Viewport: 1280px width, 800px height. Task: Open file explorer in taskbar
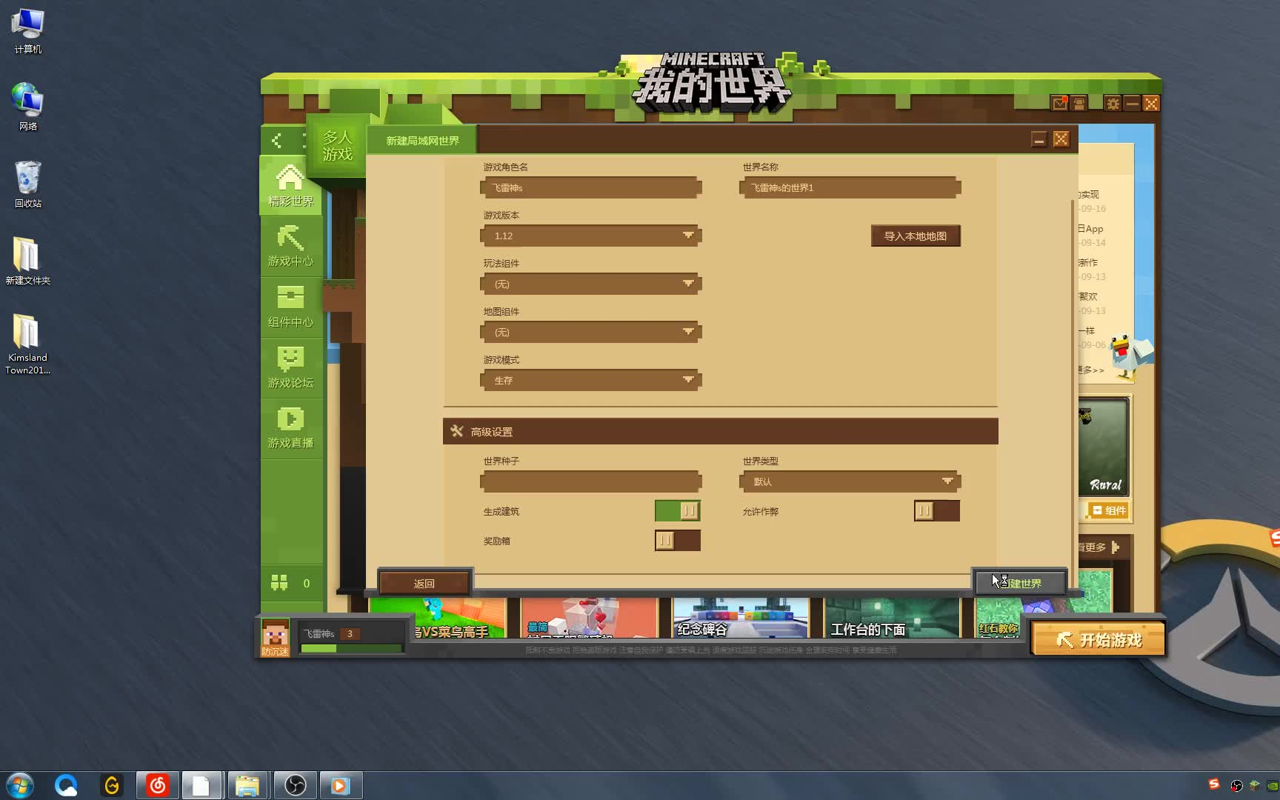(x=247, y=785)
